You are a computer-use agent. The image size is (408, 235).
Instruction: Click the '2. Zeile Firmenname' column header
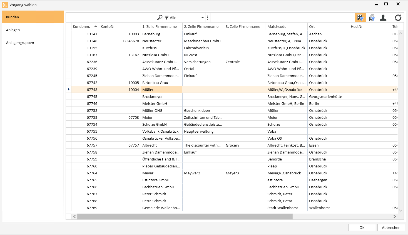(203, 26)
